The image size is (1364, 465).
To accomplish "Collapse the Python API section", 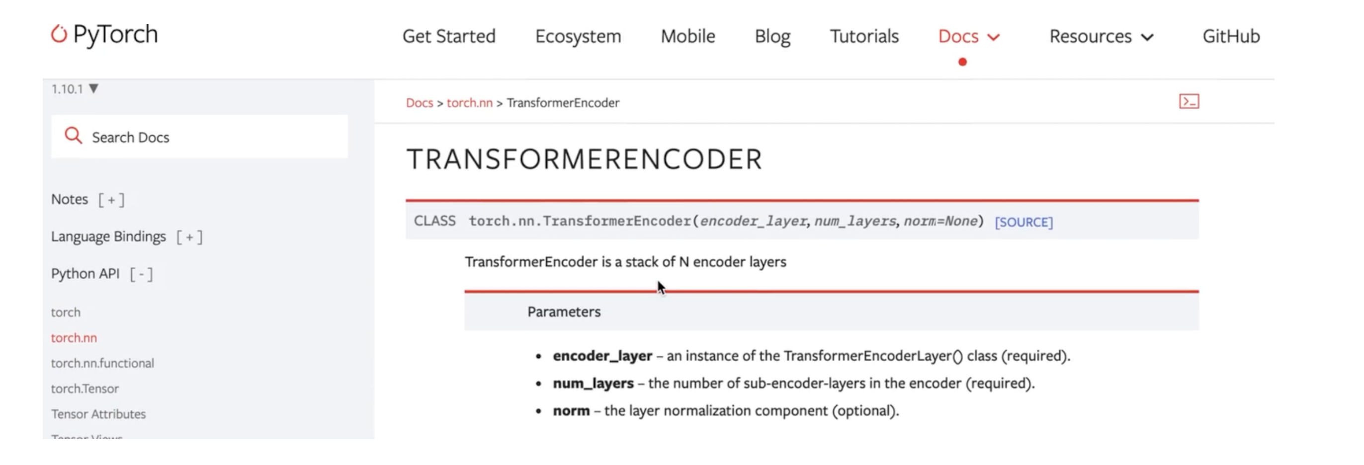I will coord(141,274).
